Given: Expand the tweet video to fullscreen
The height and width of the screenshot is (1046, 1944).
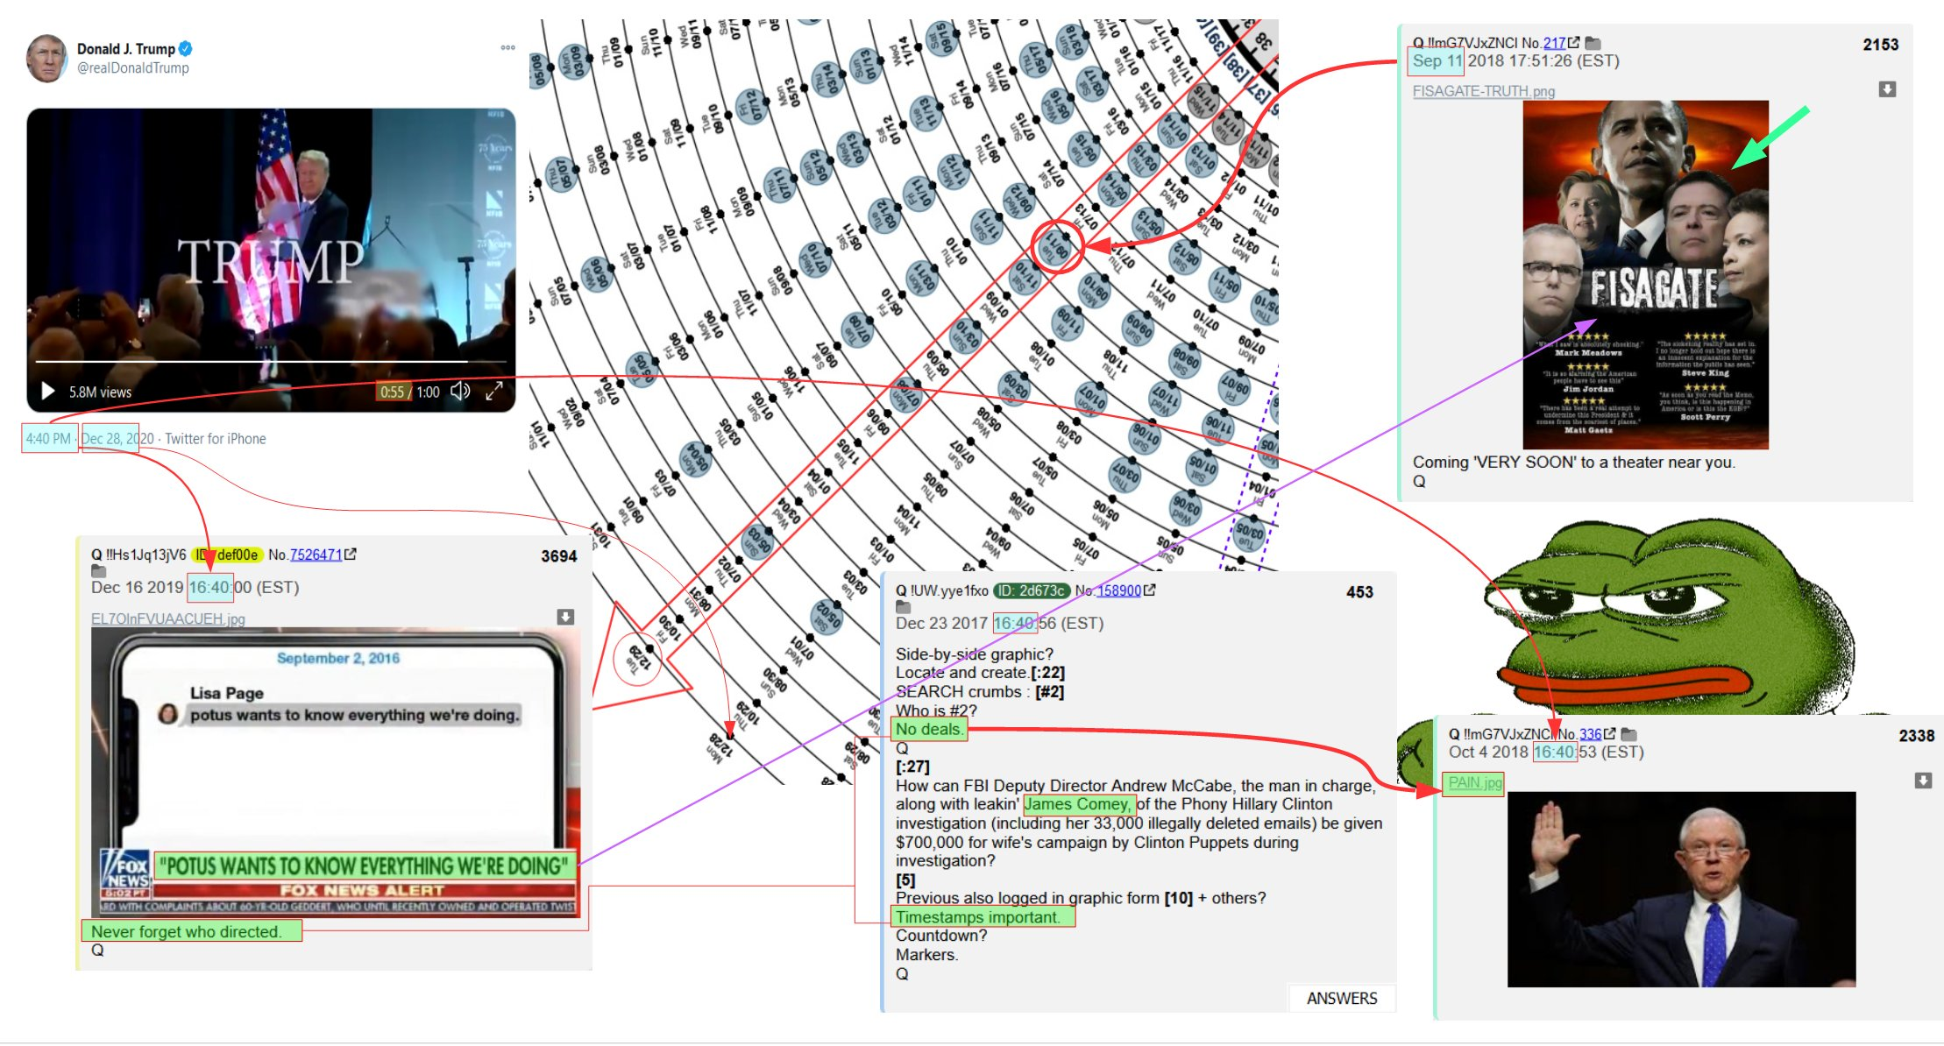Looking at the screenshot, I should point(494,392).
